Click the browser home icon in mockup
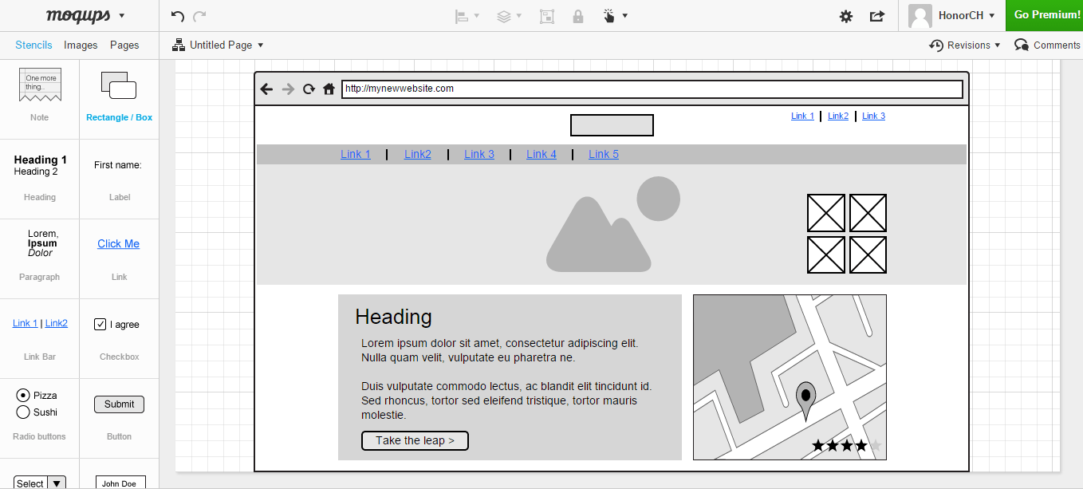The image size is (1083, 489). pos(329,89)
